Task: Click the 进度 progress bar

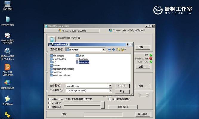Action: (x=103, y=115)
